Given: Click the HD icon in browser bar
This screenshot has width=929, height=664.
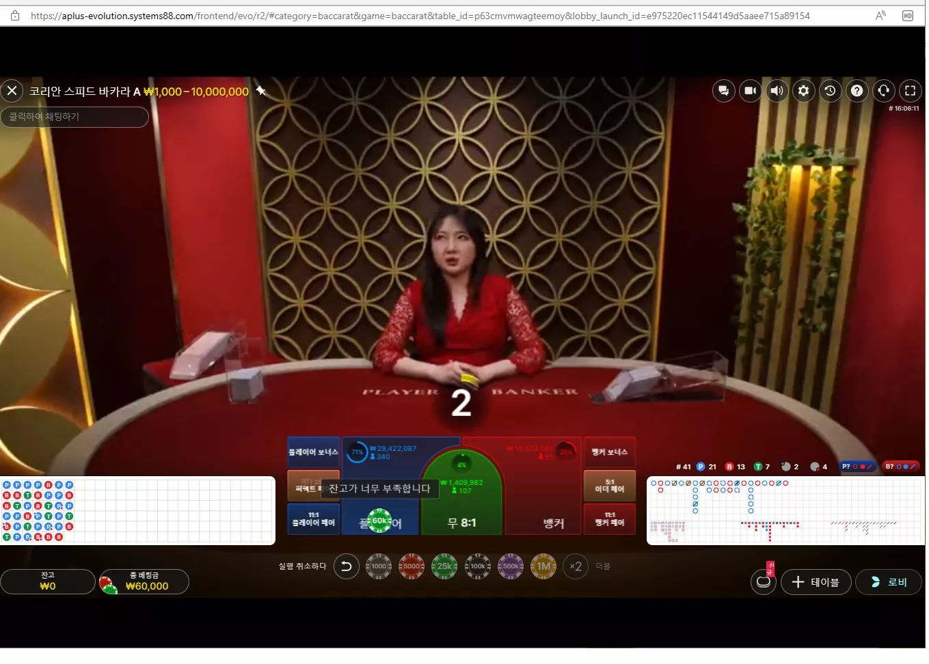Looking at the screenshot, I should point(908,15).
